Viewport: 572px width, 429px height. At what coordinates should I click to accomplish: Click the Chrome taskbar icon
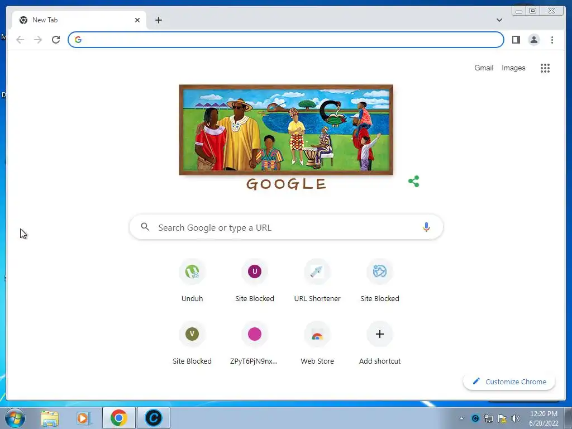(x=119, y=418)
